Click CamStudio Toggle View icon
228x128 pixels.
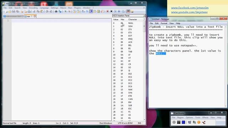point(190,122)
